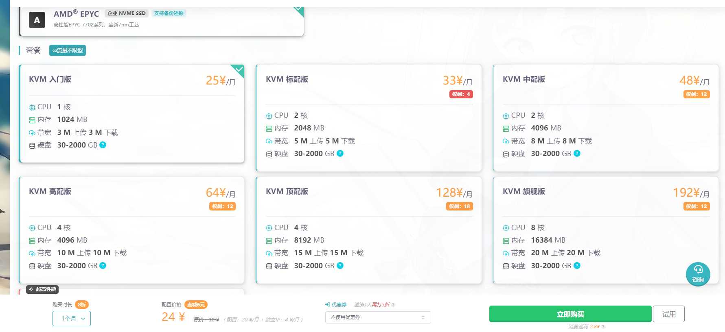The height and width of the screenshot is (332, 725).
Task: Click the coupon dropdown arrow icon
Action: click(423, 317)
